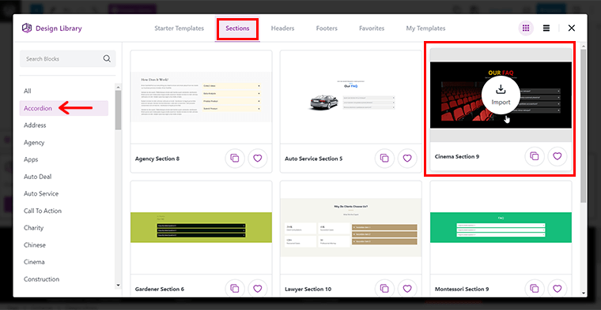Favorite the Lawyer Section 10 block
Viewport: 601px width, 310px height.
(407, 289)
